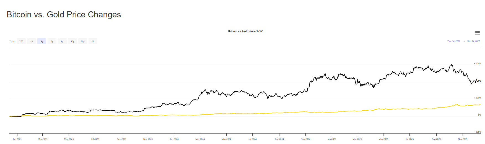This screenshot has width=485, height=144.
Task: Click the black Bitcoin line at its peak
Action: click(451, 65)
